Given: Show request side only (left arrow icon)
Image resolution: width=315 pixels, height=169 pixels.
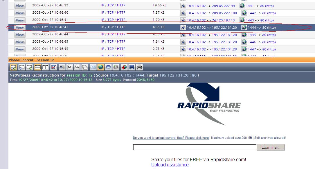Looking at the screenshot, I should (21, 67).
